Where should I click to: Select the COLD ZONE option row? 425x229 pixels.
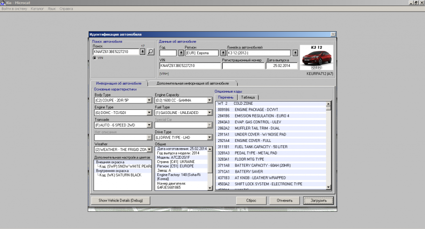[x=271, y=103]
